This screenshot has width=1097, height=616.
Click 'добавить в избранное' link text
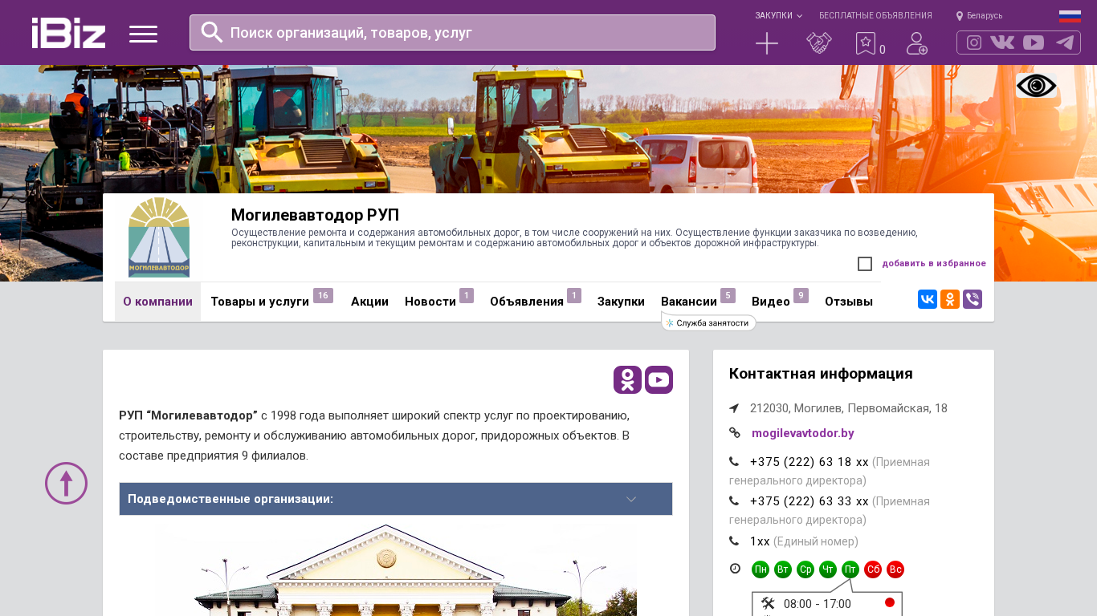tap(934, 263)
